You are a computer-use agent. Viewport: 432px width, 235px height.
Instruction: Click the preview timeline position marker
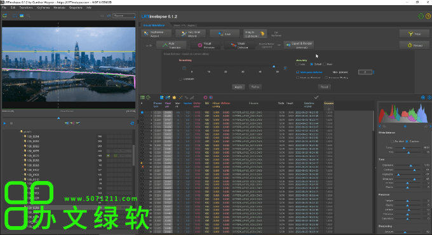pos(58,118)
